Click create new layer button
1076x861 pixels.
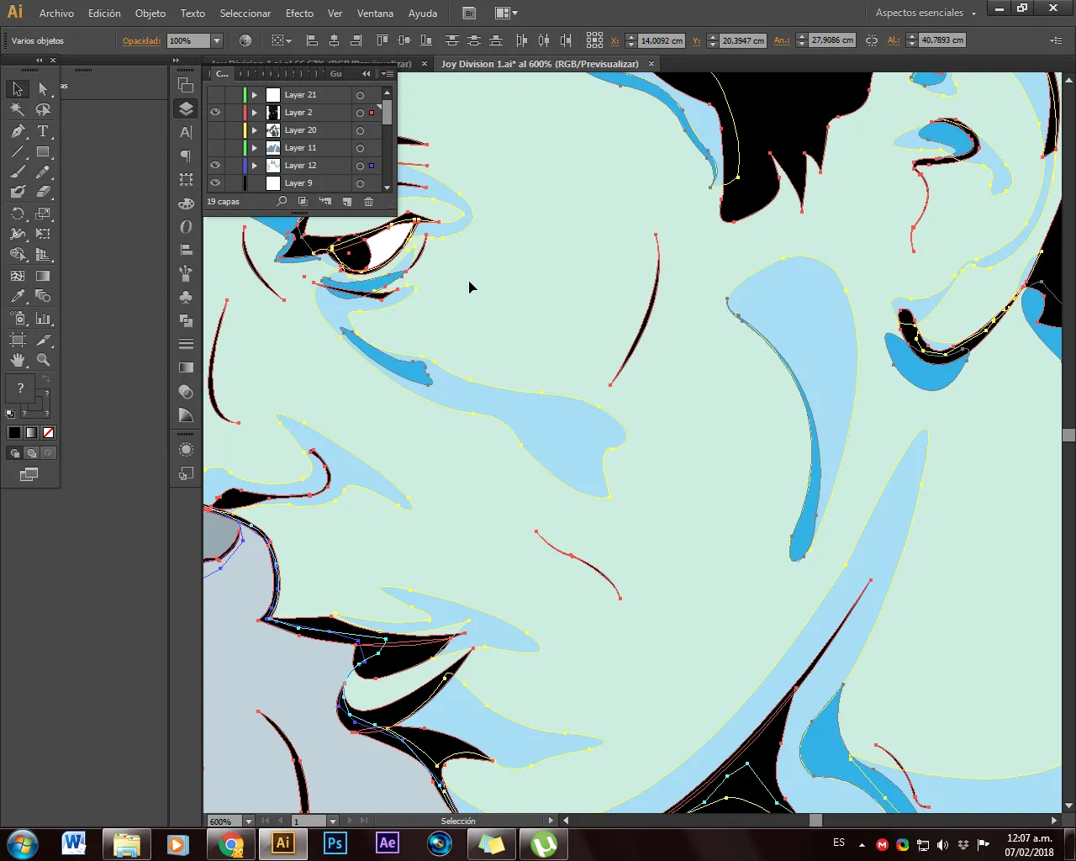coord(346,202)
